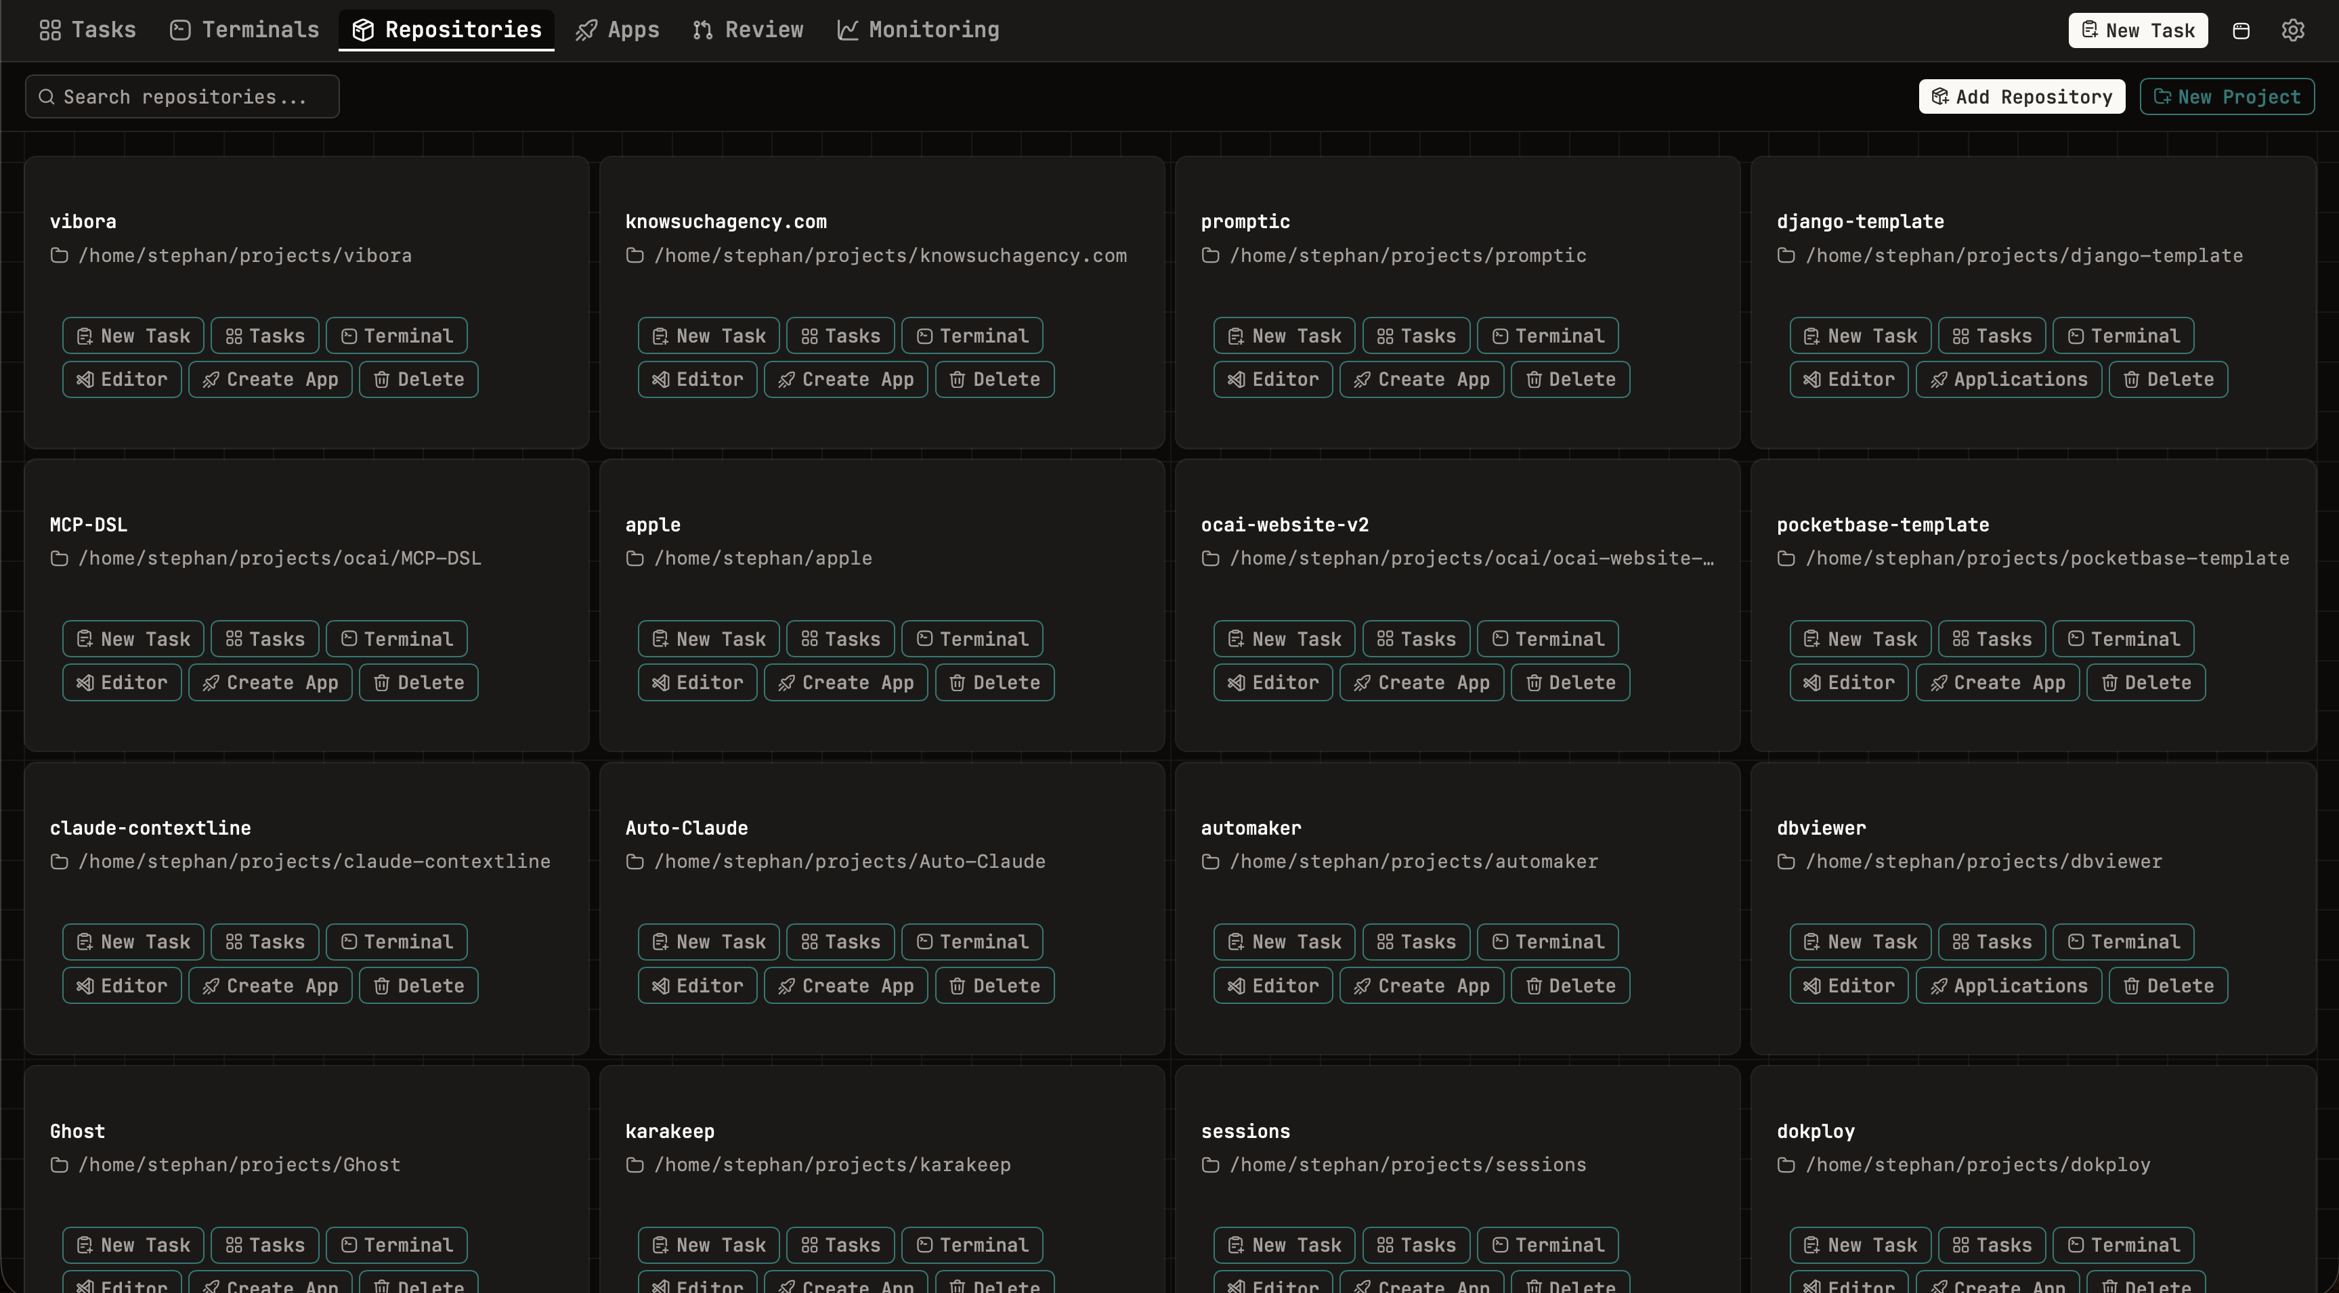The height and width of the screenshot is (1293, 2339).
Task: Switch to the Tasks tab
Action: pyautogui.click(x=87, y=30)
